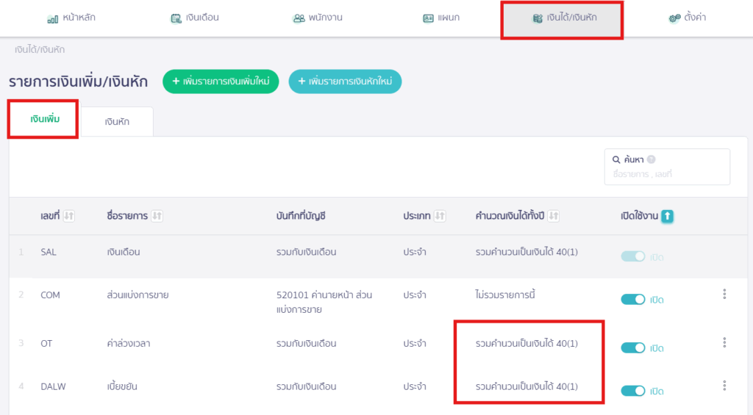Switch to the เงินเพิ่ม tab

tap(45, 119)
